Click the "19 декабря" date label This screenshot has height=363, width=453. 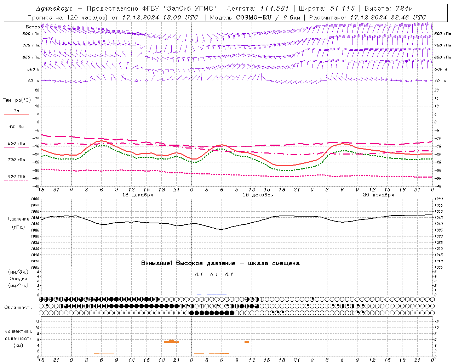pyautogui.click(x=258, y=195)
